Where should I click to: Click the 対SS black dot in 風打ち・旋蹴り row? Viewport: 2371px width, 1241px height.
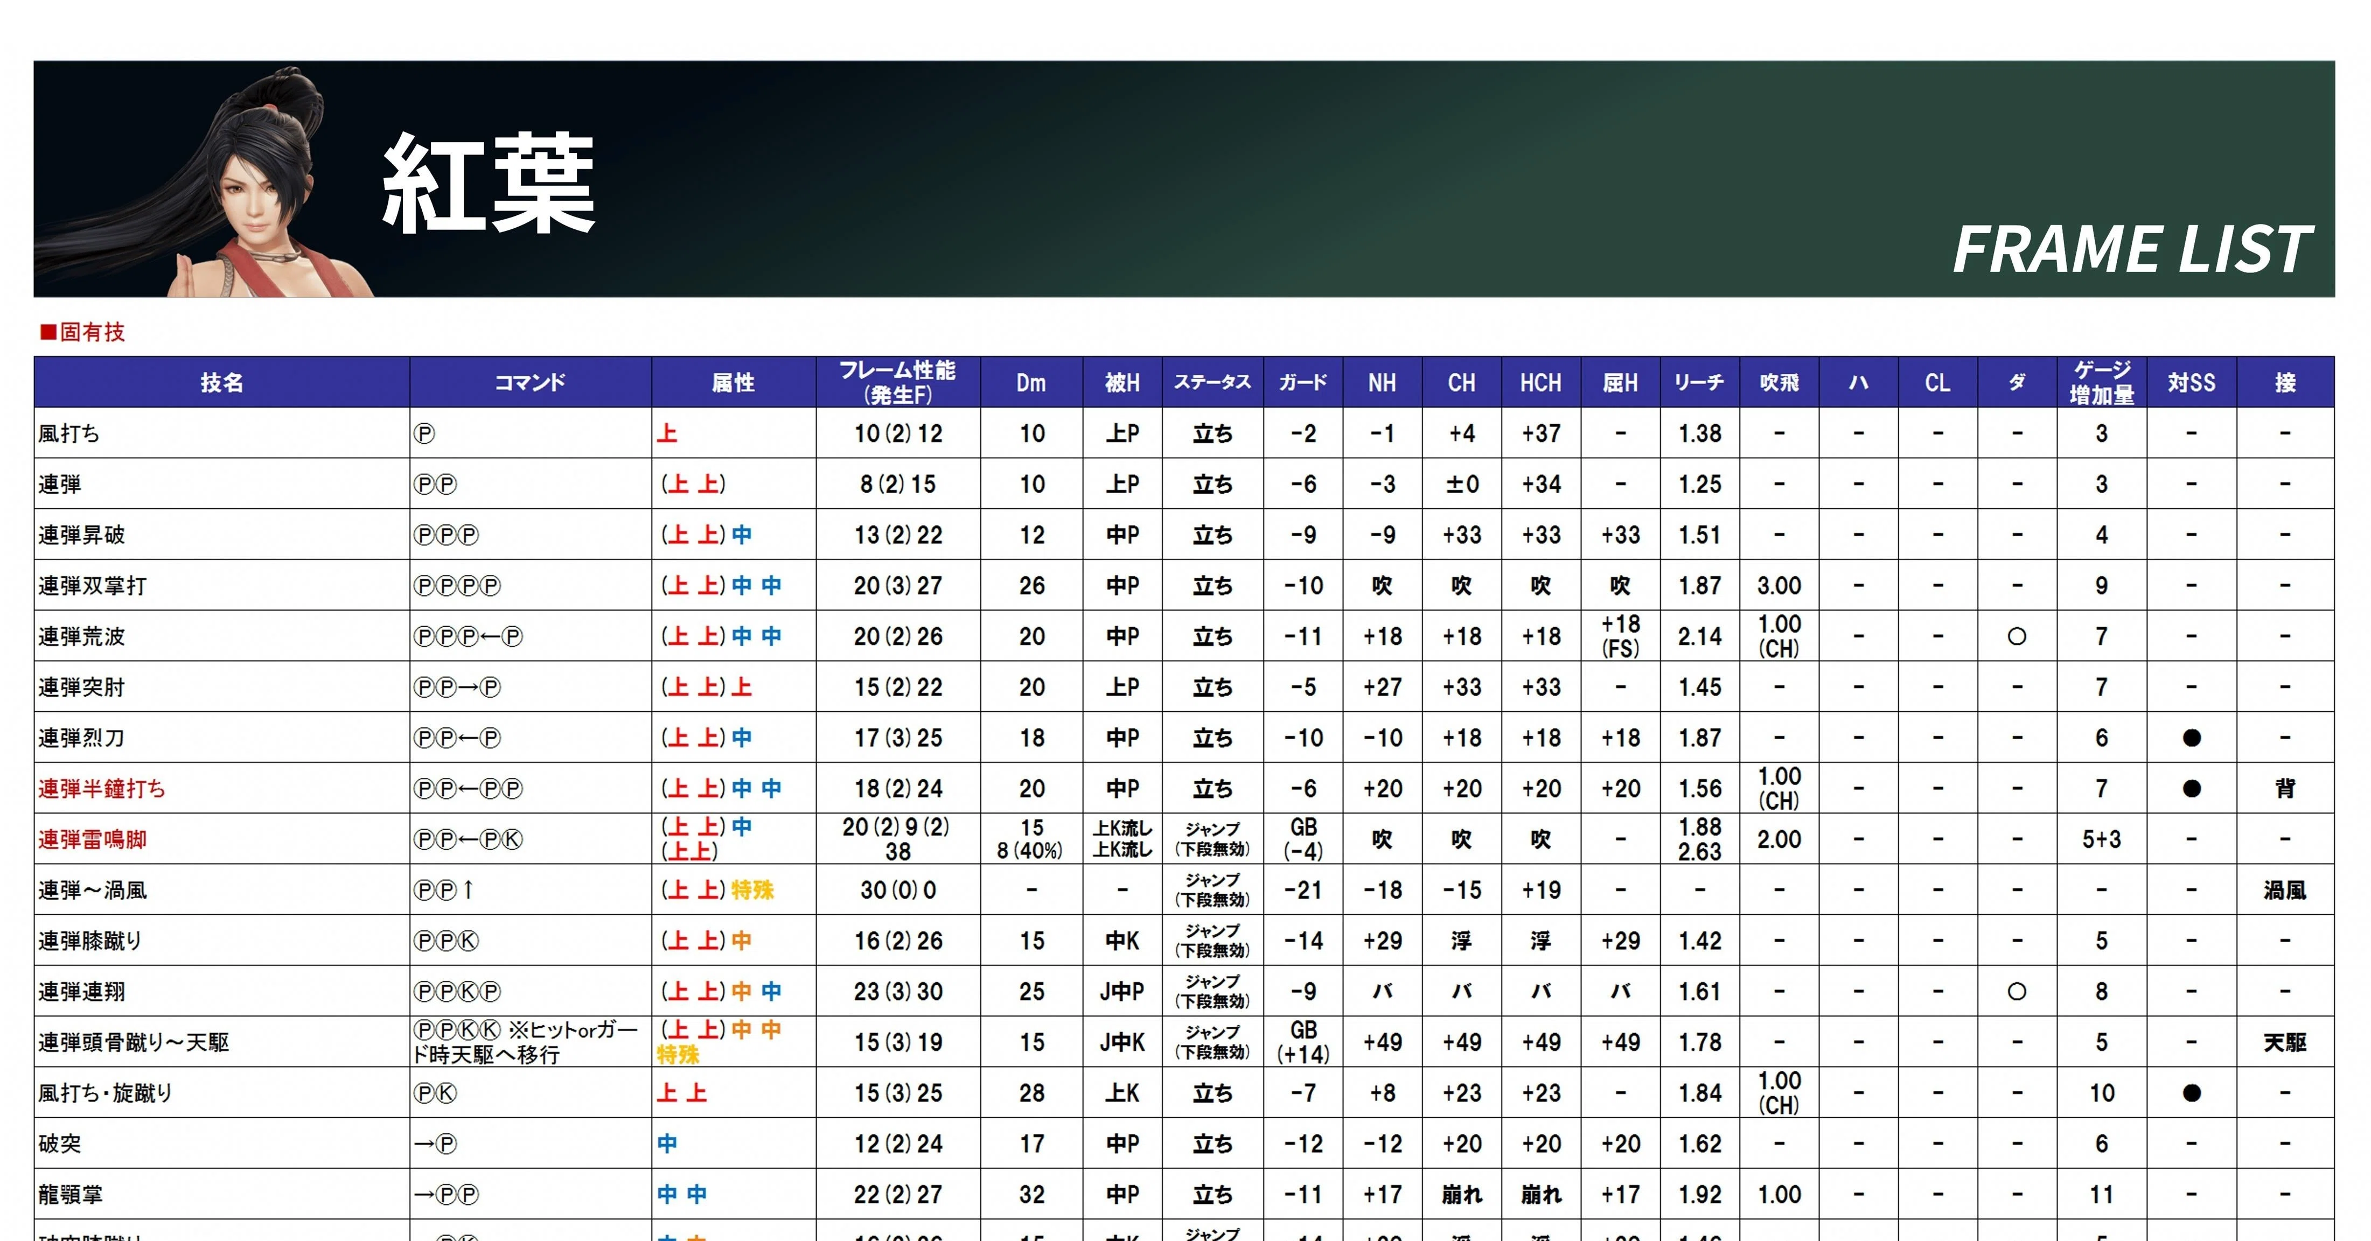[2192, 1093]
